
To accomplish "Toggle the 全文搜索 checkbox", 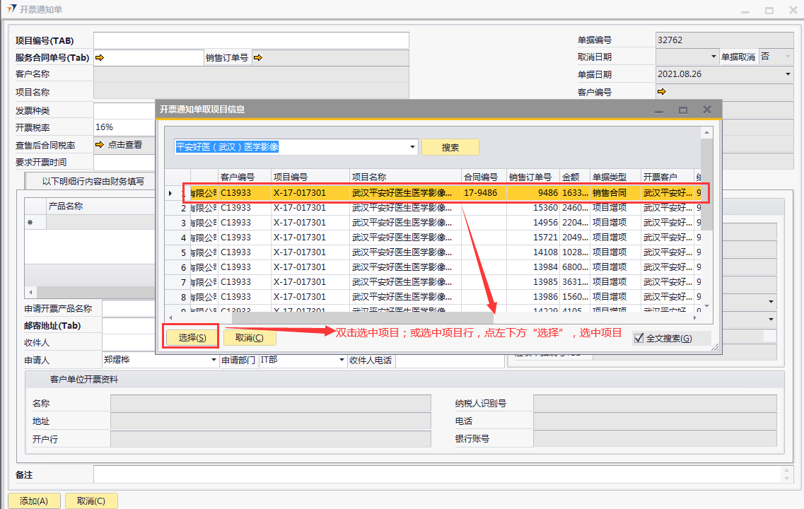I will click(639, 338).
